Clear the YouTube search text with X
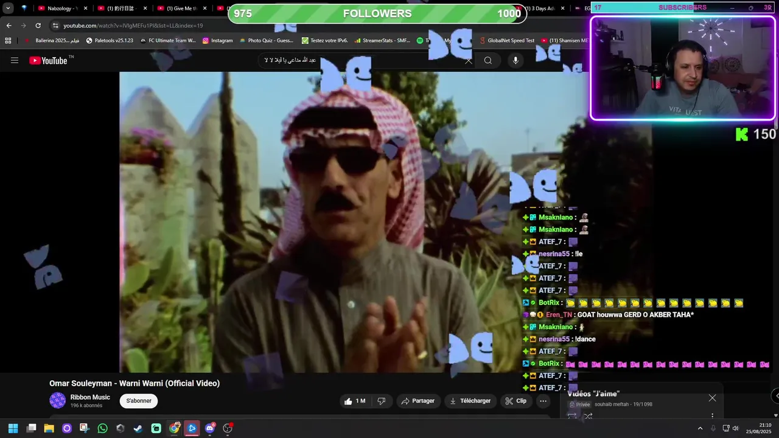779x438 pixels. point(469,60)
